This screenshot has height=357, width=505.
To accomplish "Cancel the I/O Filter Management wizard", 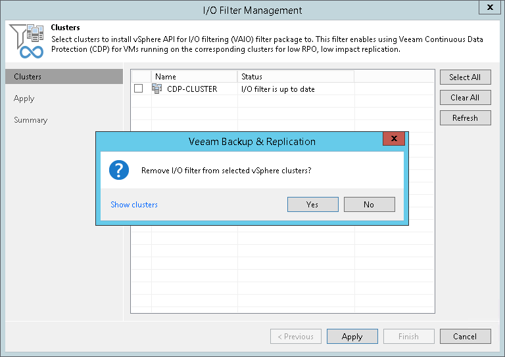I will coord(465,337).
